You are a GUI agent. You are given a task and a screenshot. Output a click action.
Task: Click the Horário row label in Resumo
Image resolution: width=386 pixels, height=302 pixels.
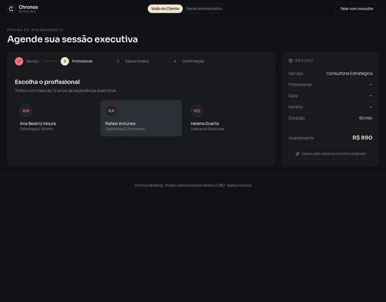coord(296,107)
